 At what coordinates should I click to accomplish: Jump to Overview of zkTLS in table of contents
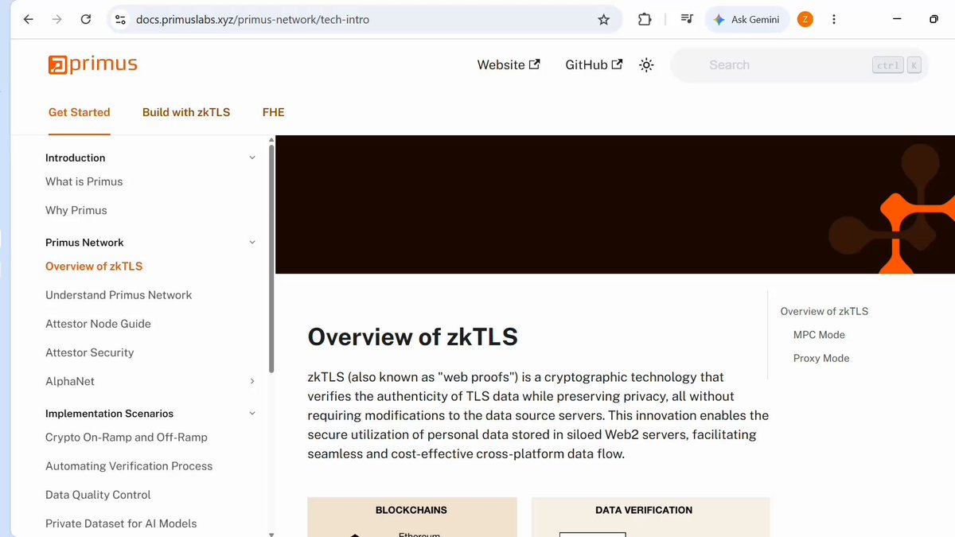[x=824, y=311]
